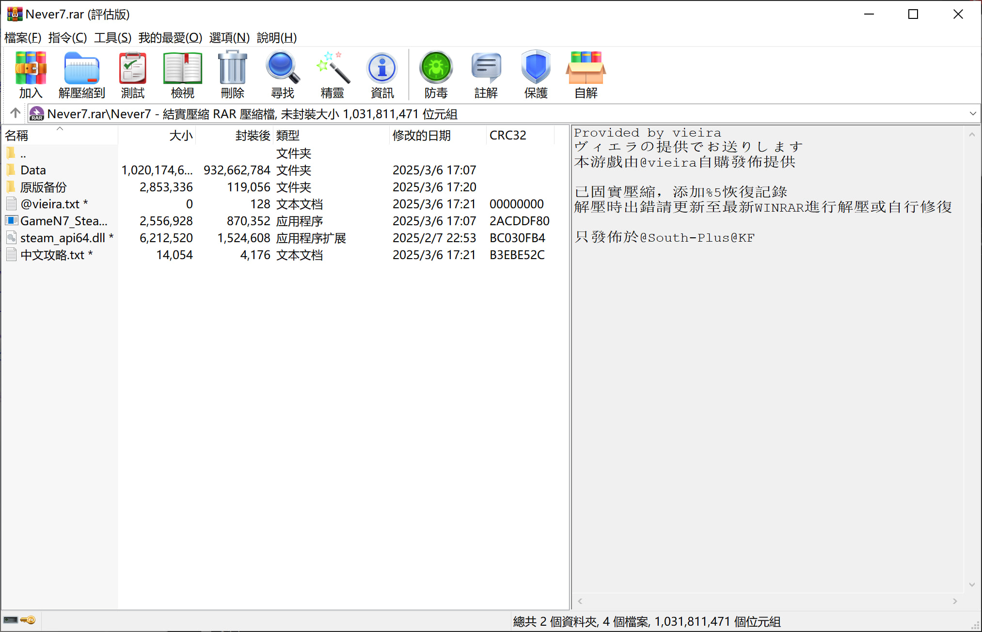The height and width of the screenshot is (632, 982).
Task: Expand the archive path dropdown arrow
Action: tap(972, 114)
